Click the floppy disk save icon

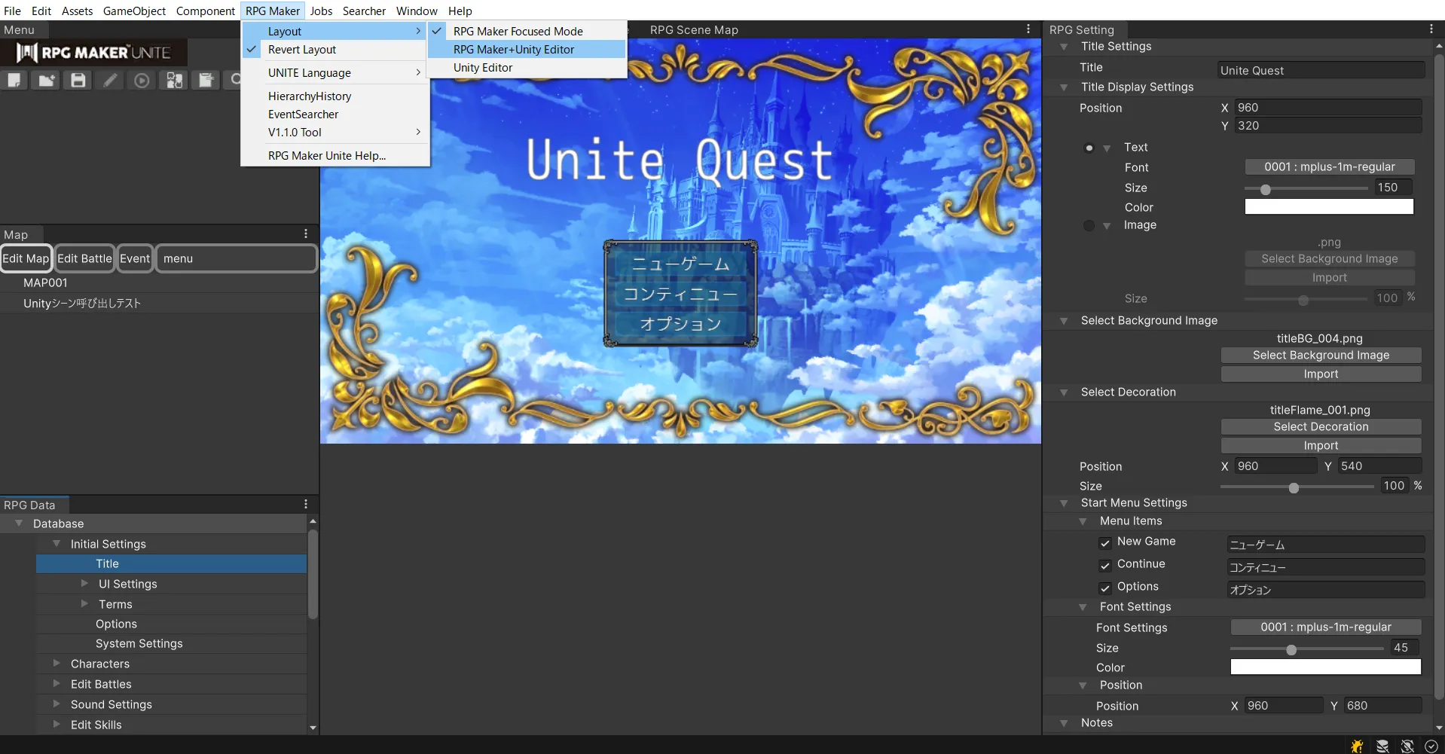pos(78,81)
